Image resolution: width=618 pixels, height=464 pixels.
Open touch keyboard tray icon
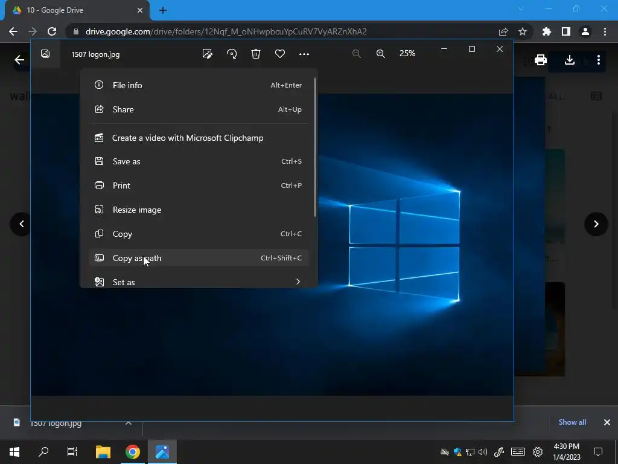pyautogui.click(x=518, y=452)
